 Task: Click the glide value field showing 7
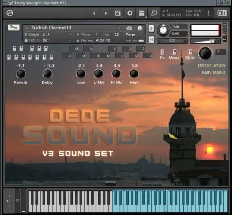pos(220,52)
